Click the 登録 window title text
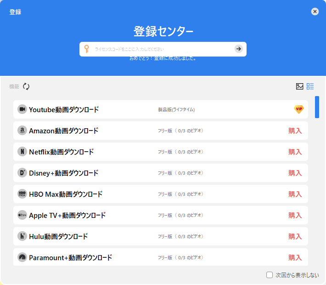This screenshot has width=326, height=285. (15, 12)
